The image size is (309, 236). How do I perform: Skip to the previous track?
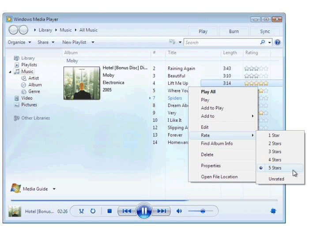(127, 211)
